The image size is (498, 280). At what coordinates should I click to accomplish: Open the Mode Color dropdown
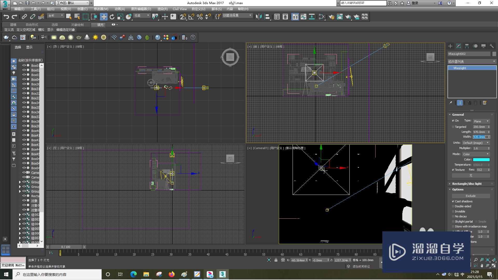pos(476,154)
